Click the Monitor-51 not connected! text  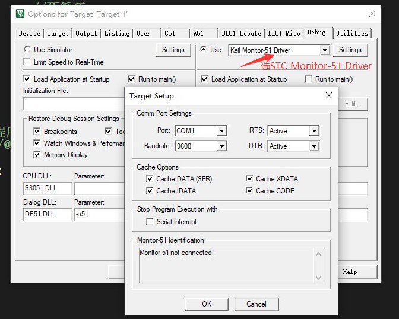pos(176,253)
